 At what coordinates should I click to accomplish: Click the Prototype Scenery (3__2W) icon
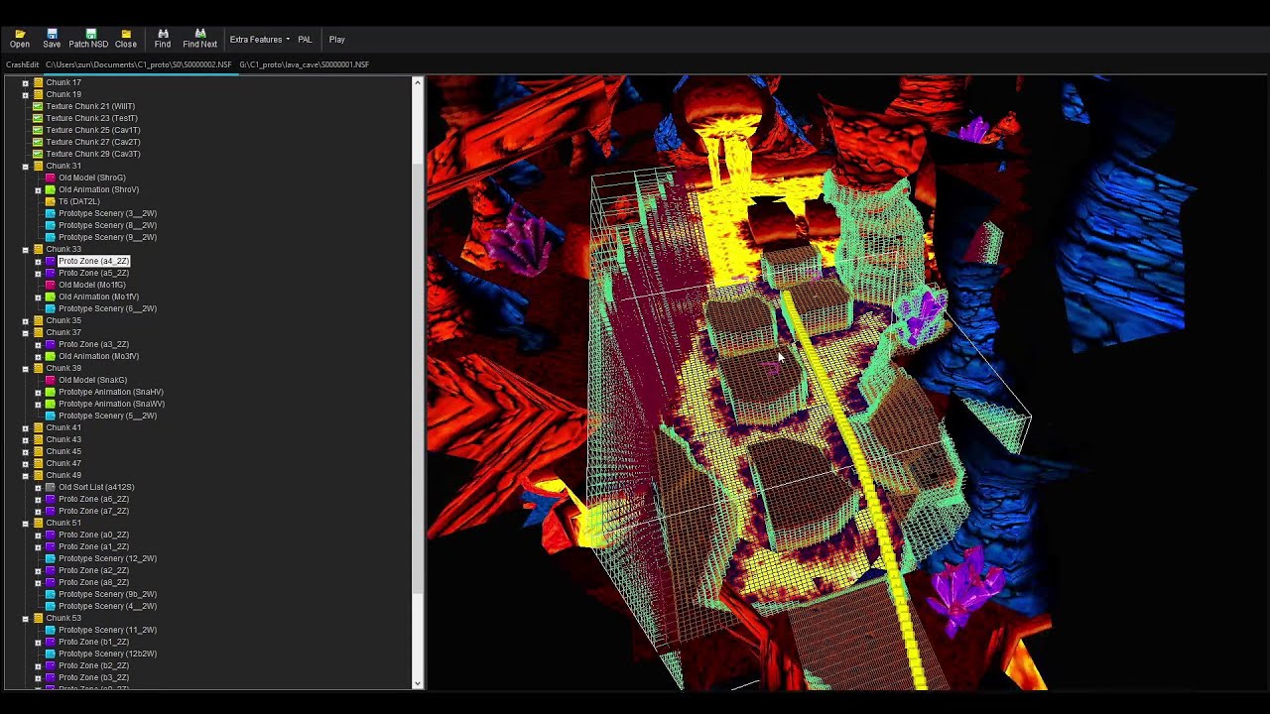(x=51, y=213)
